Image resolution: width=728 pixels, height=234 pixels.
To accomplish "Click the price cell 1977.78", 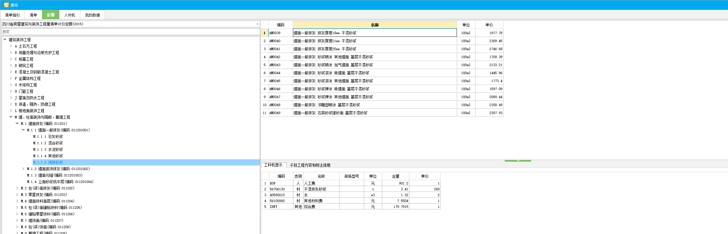I will click(x=489, y=33).
